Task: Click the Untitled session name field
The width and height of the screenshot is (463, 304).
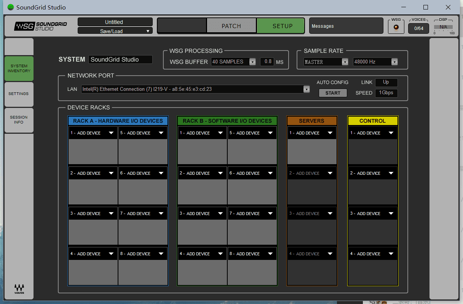Action: [115, 22]
